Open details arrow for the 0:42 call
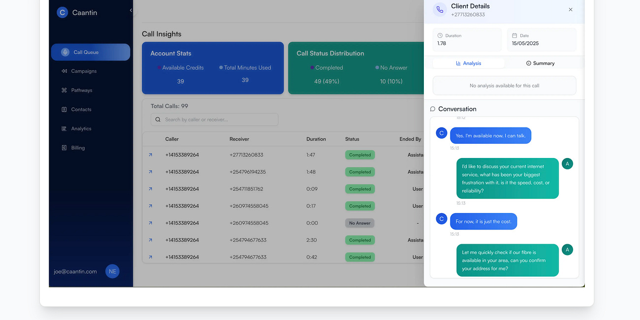 click(x=150, y=257)
